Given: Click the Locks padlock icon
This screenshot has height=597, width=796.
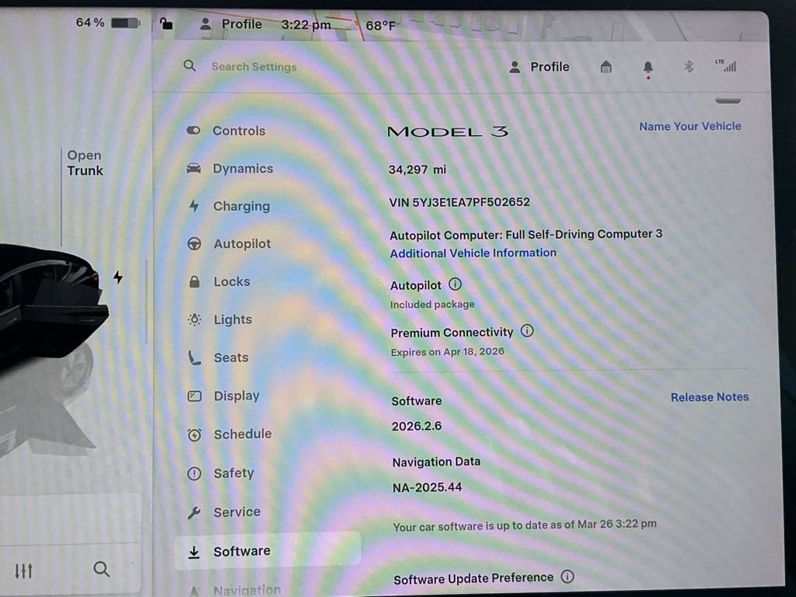Looking at the screenshot, I should click(x=194, y=281).
